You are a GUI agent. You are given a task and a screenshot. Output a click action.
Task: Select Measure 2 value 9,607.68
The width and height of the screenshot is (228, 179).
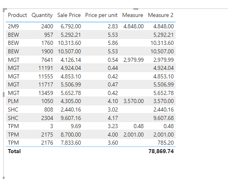point(163,118)
